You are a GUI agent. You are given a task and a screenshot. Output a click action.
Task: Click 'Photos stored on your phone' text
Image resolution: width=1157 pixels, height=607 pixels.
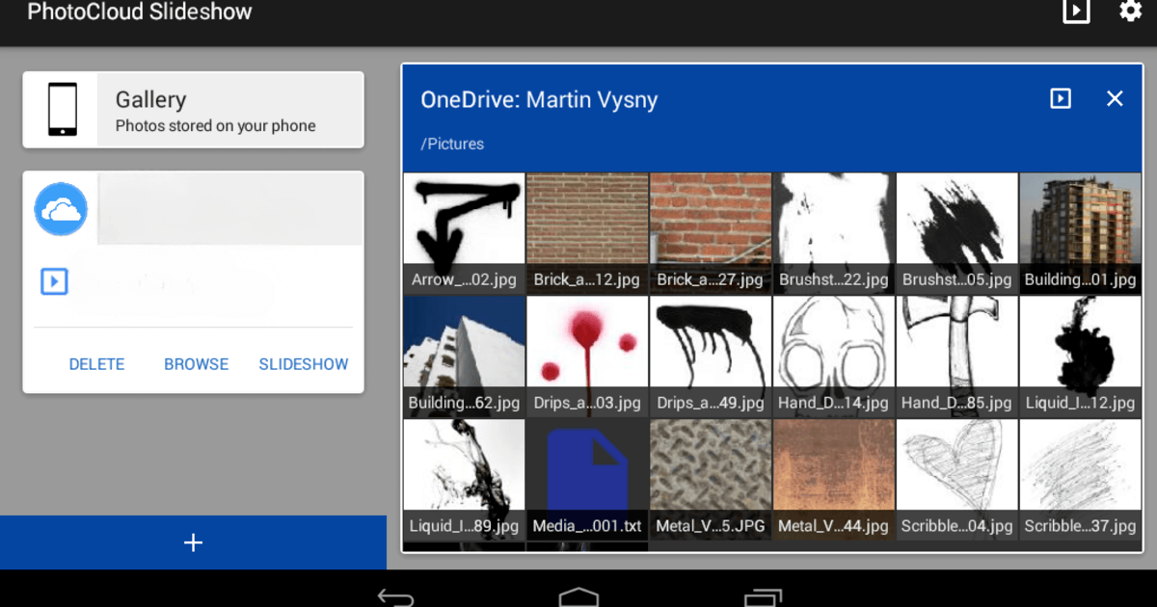pyautogui.click(x=216, y=125)
